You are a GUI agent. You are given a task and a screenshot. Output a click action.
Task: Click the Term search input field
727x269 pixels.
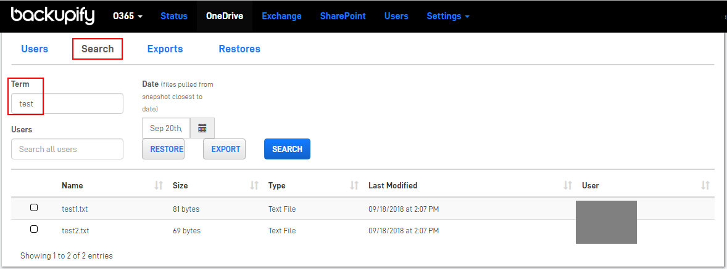coord(67,103)
